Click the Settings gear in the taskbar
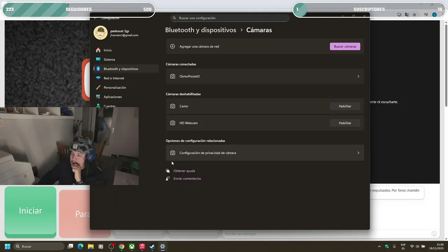This screenshot has height=252, width=448. click(162, 246)
